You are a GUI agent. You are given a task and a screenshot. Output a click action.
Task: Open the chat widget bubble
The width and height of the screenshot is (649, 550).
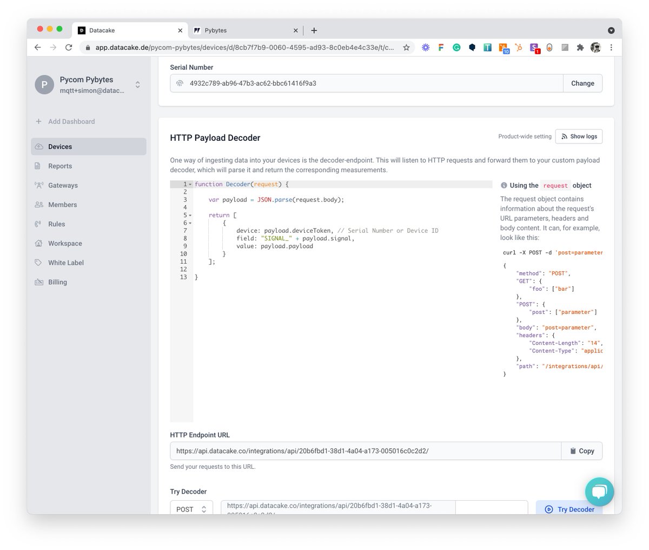click(x=600, y=492)
